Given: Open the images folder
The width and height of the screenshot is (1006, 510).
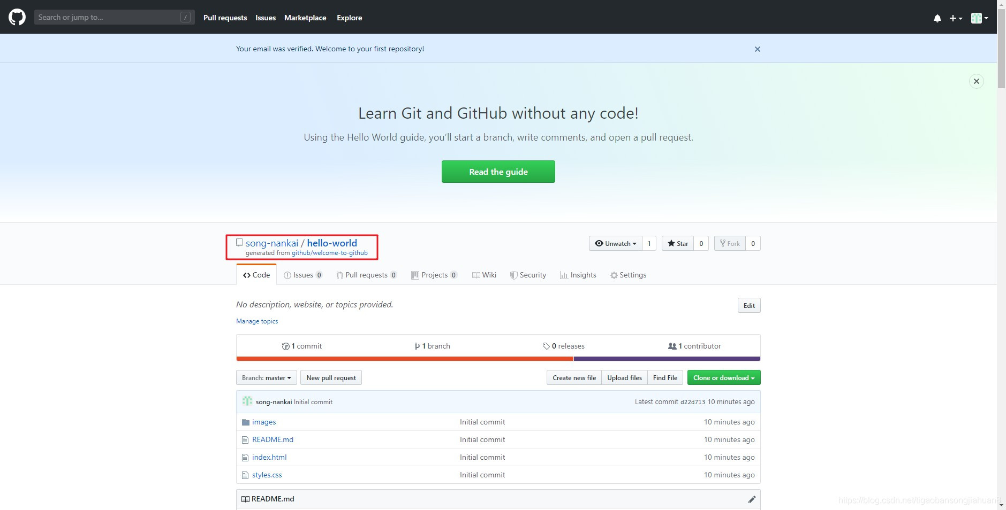Looking at the screenshot, I should (x=264, y=422).
